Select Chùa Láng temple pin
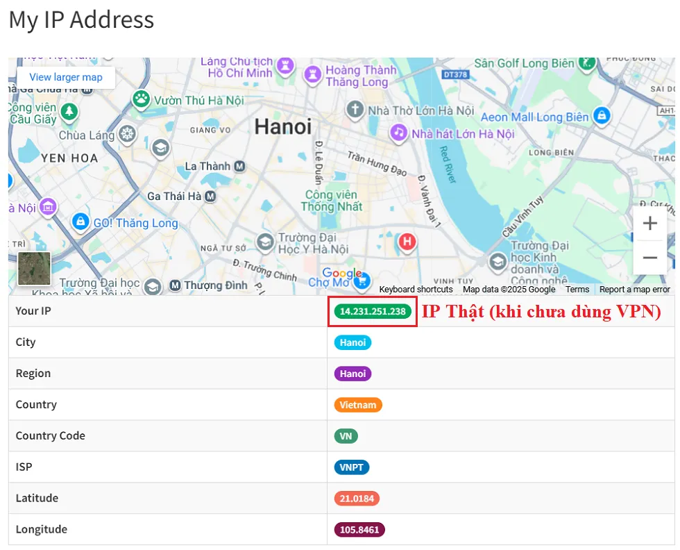Viewport: 680px width, 550px height. 127,134
